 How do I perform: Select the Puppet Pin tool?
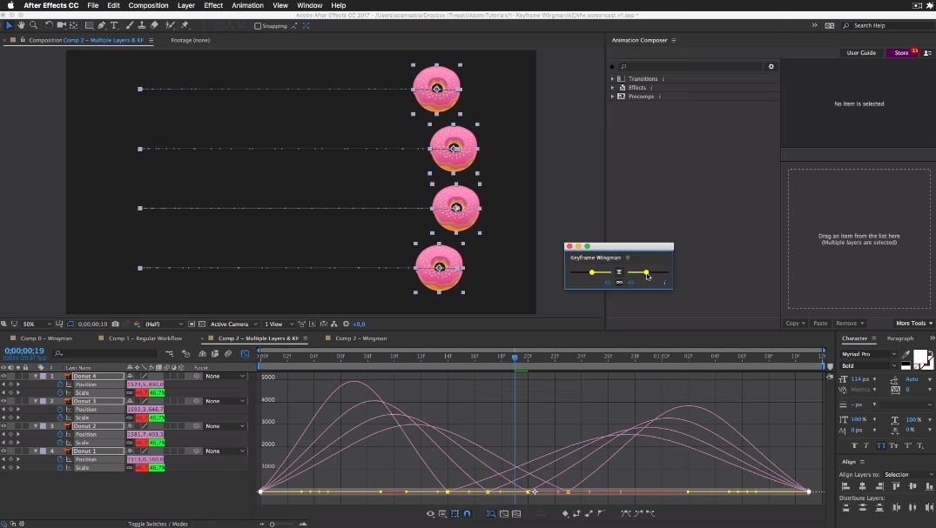tap(185, 25)
